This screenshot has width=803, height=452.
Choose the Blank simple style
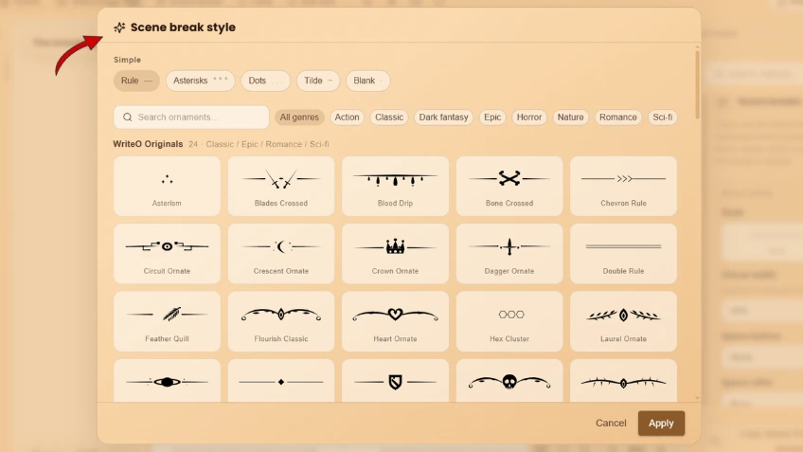367,81
